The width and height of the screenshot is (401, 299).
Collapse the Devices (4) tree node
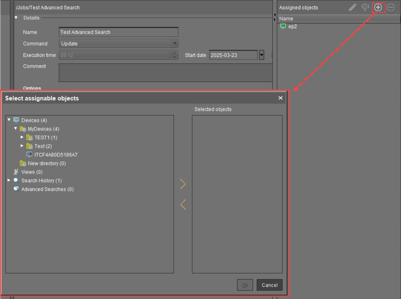(x=9, y=120)
